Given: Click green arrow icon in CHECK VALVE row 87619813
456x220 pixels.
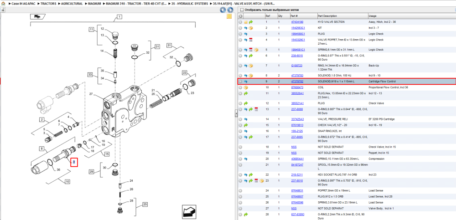Looking at the screenshot, I should pos(246,125).
